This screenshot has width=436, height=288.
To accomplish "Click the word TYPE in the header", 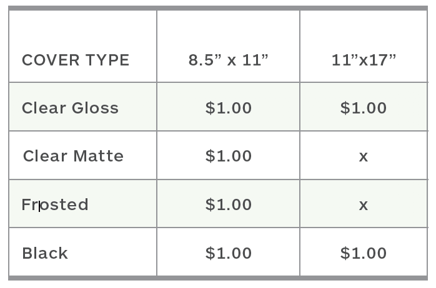I will (x=104, y=60).
